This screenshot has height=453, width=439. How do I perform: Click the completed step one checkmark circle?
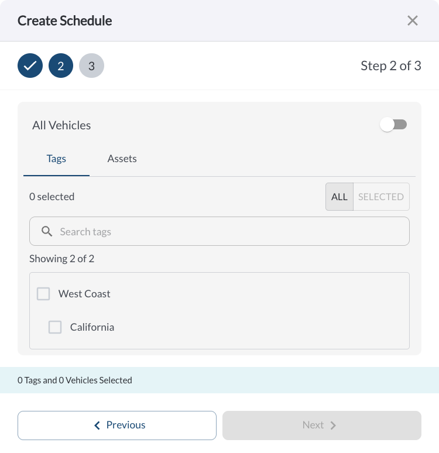30,66
